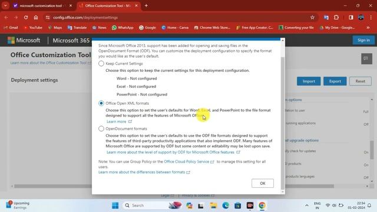
Task: Open Learn more about the Office Customization Tool
Action: [51, 63]
